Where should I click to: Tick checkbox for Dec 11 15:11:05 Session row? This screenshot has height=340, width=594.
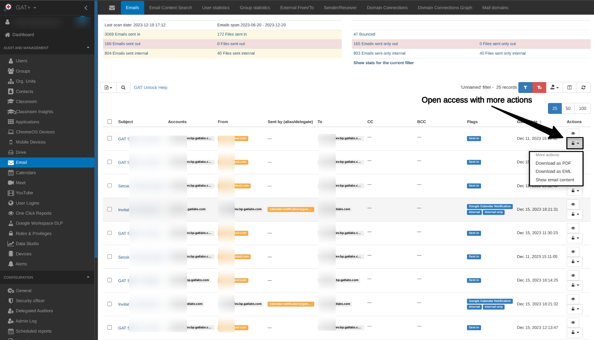tap(110, 257)
